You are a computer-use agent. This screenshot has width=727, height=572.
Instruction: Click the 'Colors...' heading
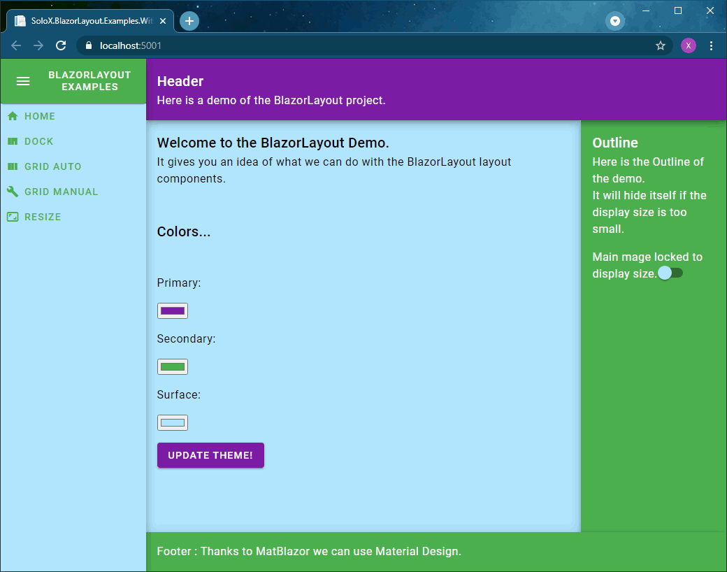184,231
